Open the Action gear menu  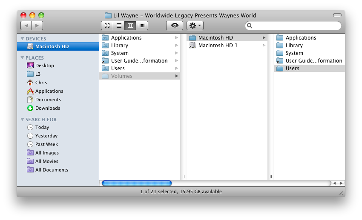point(195,26)
